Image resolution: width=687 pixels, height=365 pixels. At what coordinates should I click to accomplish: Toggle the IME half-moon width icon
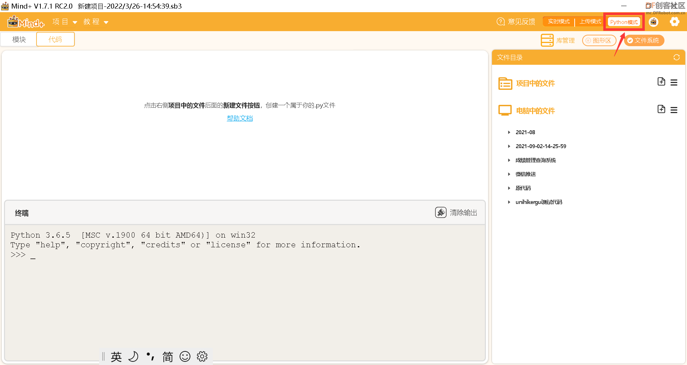coord(133,357)
